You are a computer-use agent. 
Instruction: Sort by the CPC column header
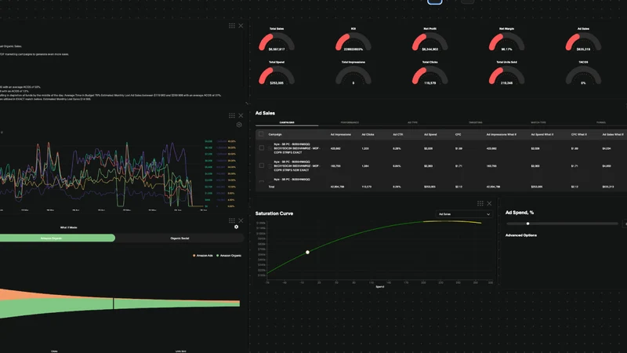pos(458,134)
